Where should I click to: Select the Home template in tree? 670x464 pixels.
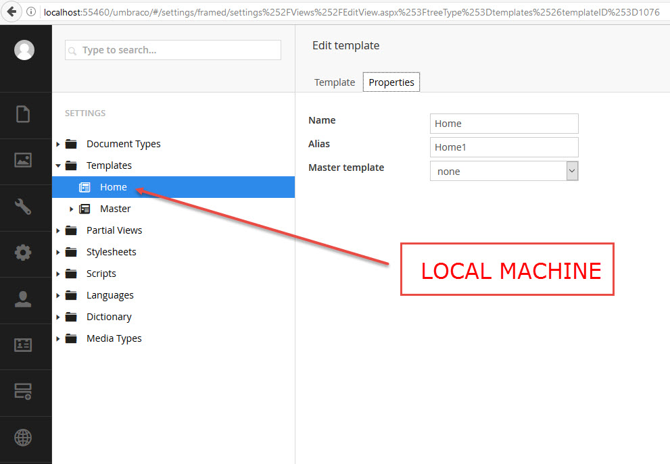(113, 187)
